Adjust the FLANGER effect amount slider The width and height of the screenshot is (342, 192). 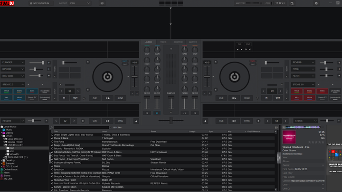(37, 63)
